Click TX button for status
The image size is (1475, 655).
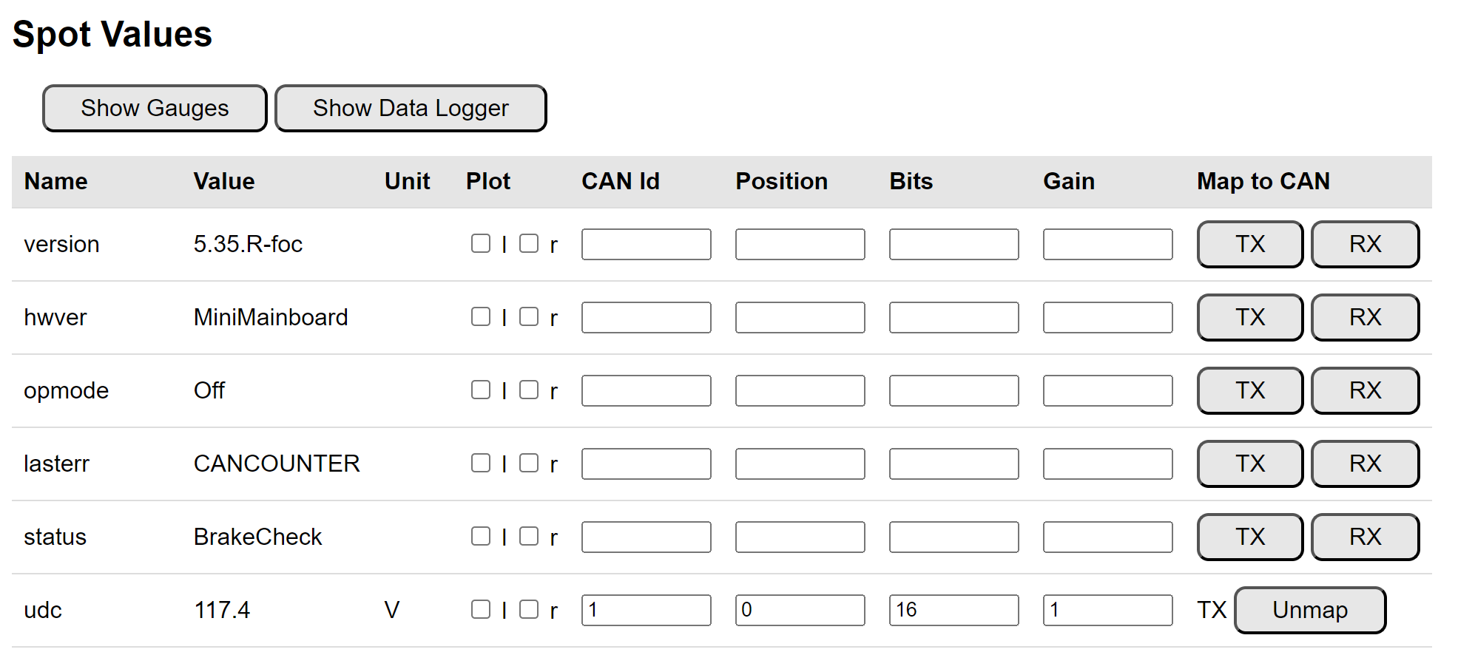[1250, 537]
